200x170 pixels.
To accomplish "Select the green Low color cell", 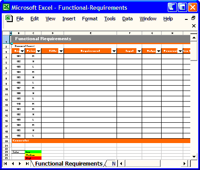I will pos(33,152).
